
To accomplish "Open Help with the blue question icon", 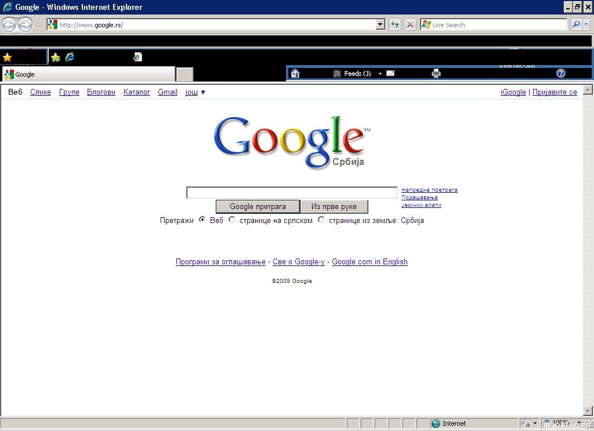I will [561, 73].
